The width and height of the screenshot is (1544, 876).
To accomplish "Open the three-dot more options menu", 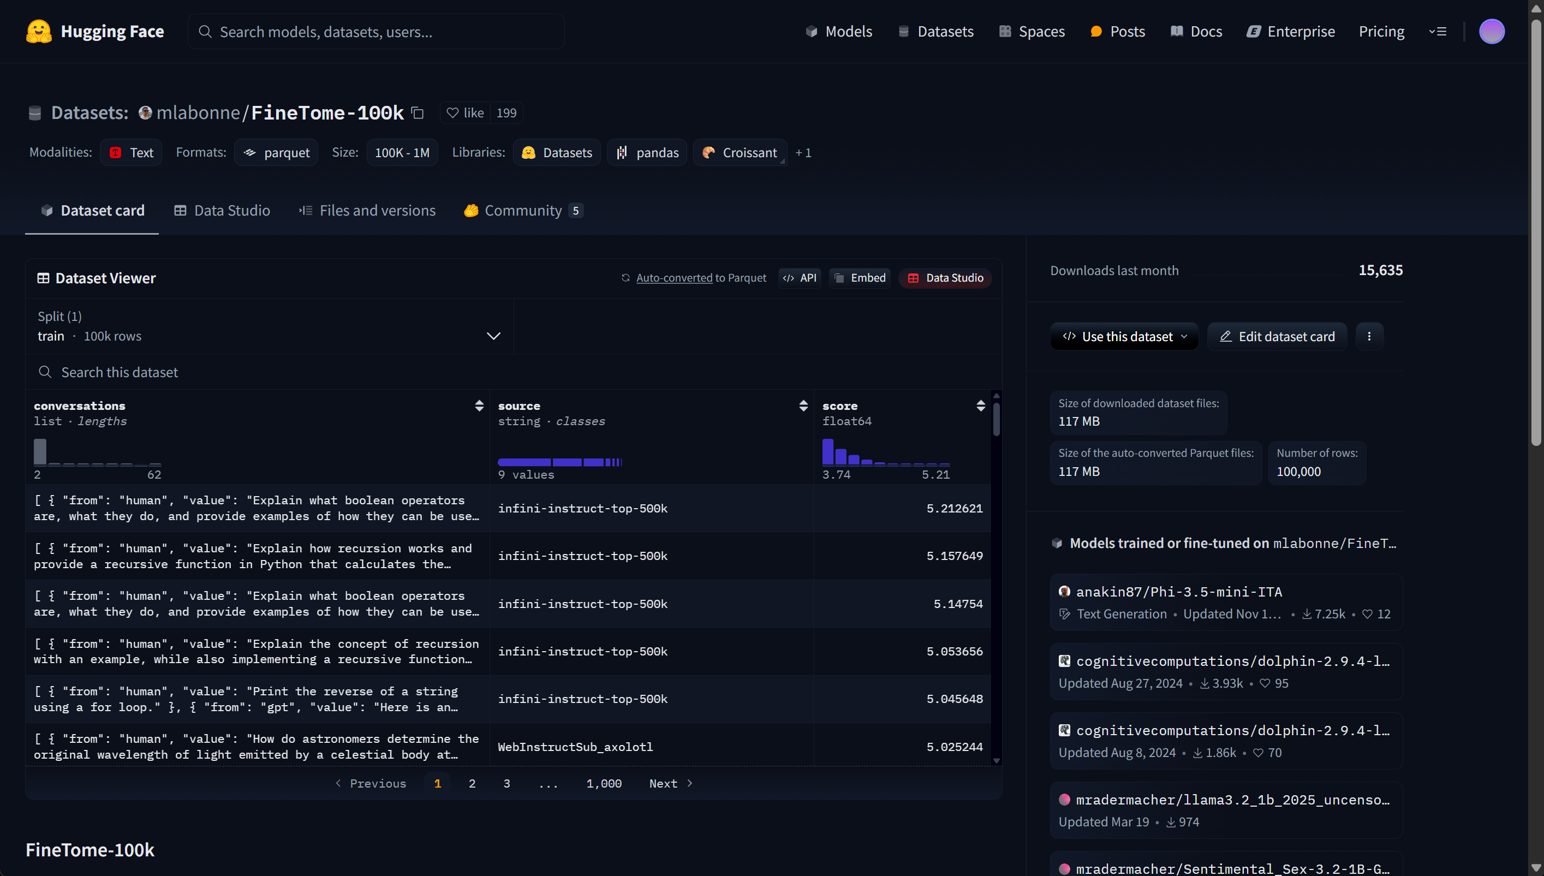I will tap(1369, 336).
